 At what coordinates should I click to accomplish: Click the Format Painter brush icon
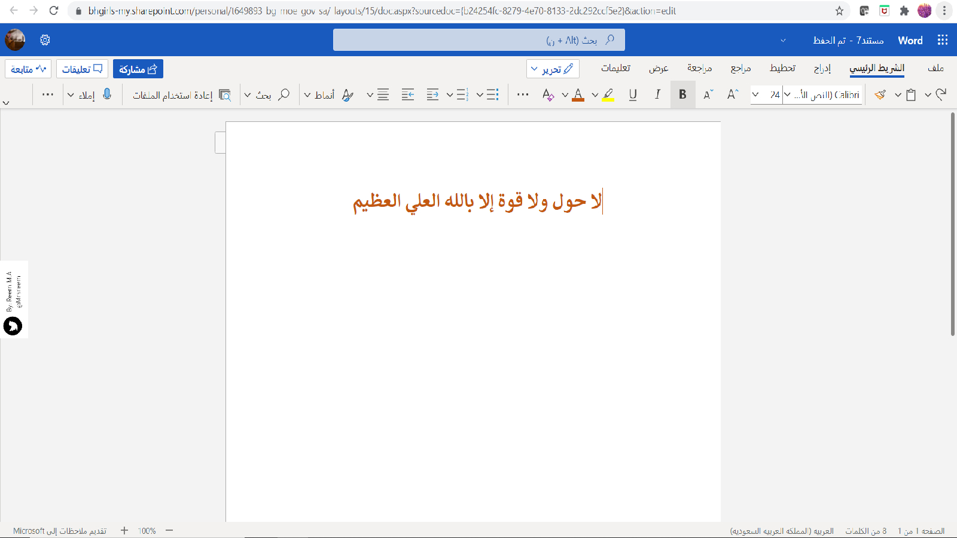pyautogui.click(x=880, y=94)
